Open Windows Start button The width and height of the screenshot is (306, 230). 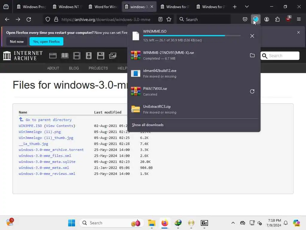coord(72,223)
